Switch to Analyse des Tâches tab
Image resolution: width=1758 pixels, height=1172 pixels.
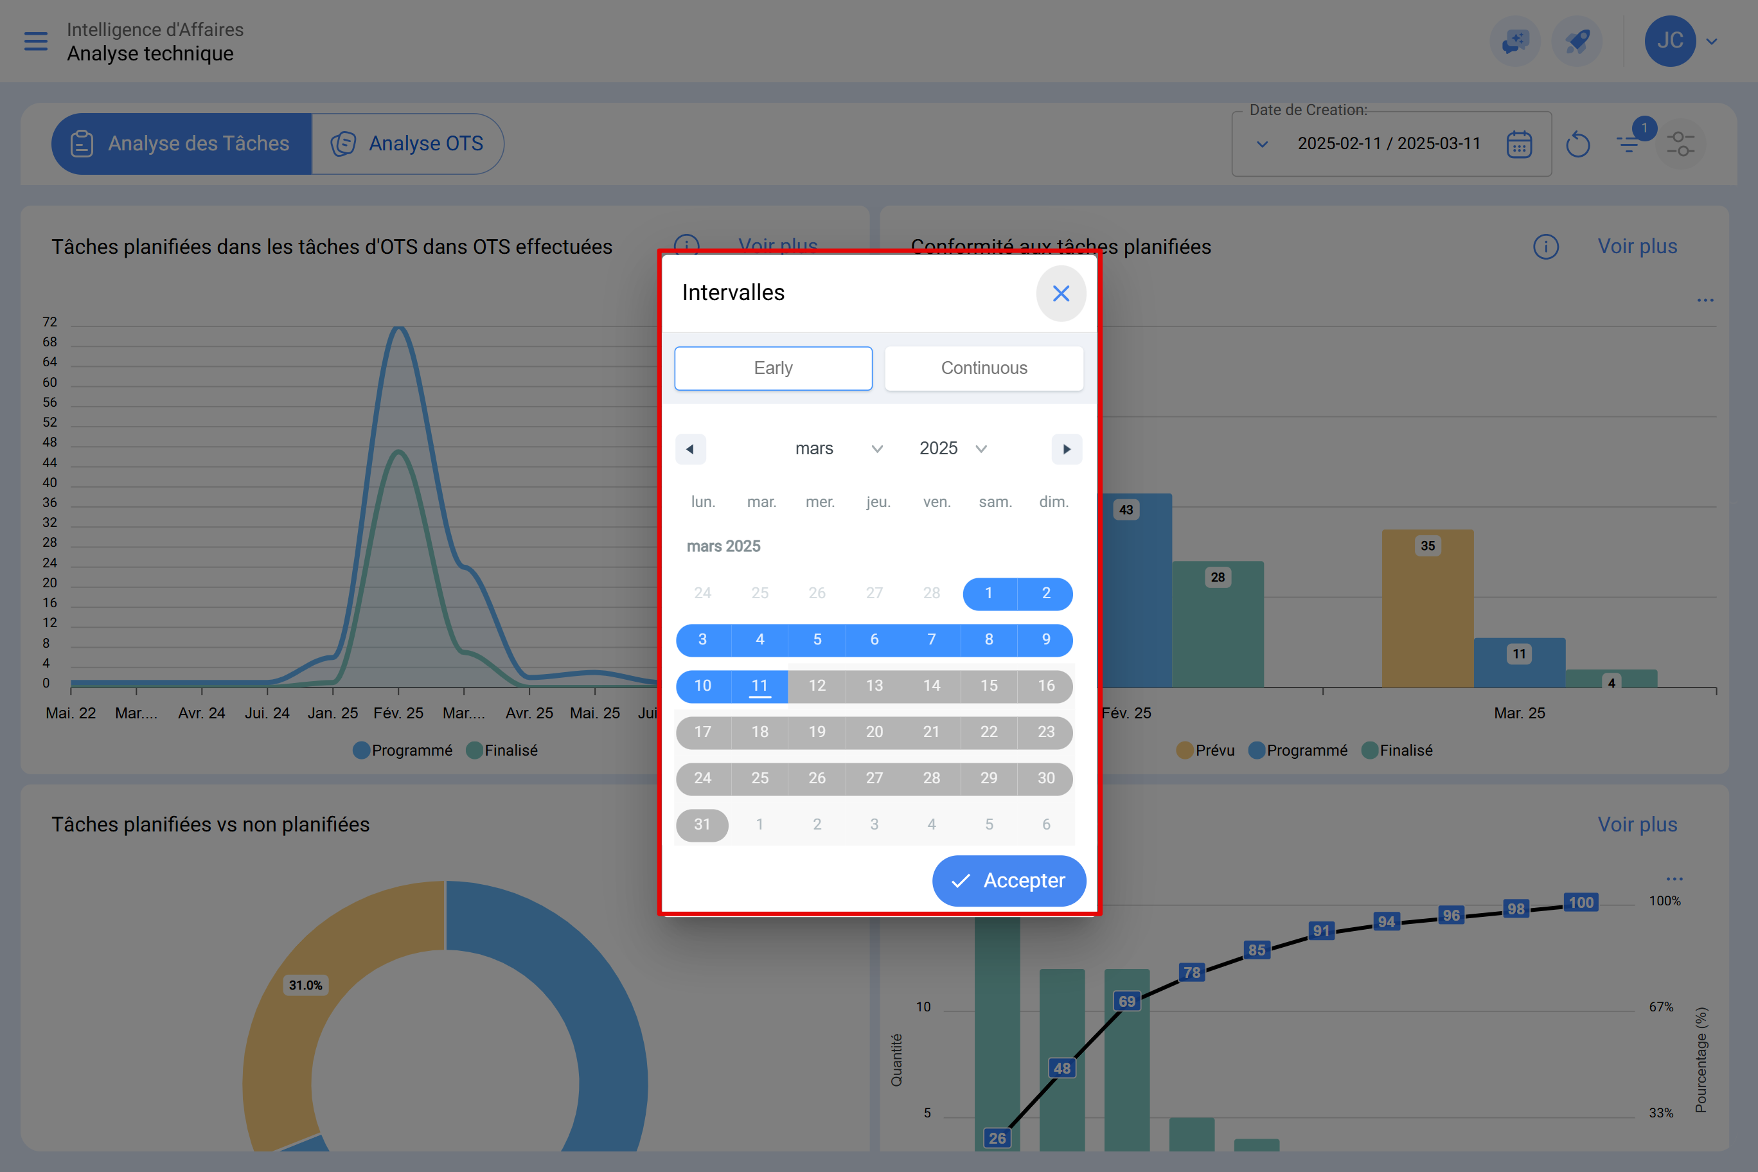182,143
